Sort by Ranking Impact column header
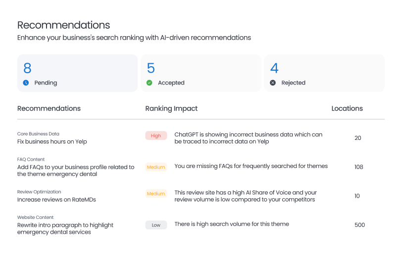Image resolution: width=402 pixels, height=253 pixels. (x=171, y=108)
